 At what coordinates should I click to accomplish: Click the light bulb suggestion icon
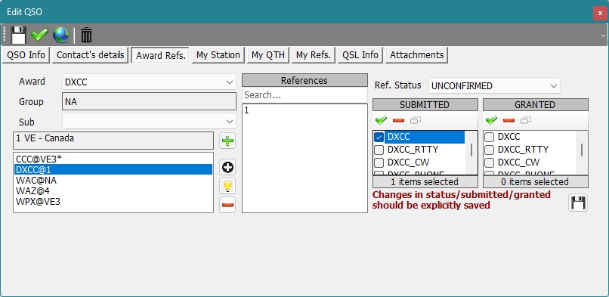[x=227, y=186]
